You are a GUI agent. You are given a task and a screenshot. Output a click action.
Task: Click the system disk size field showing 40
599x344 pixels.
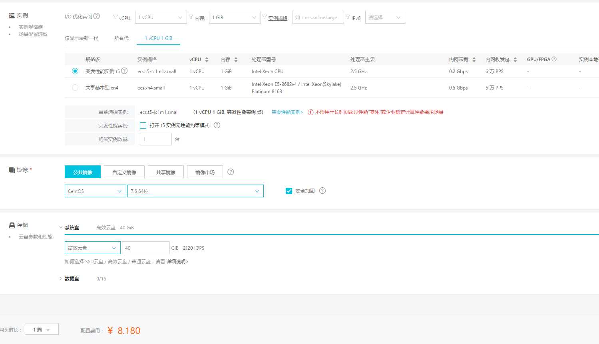coord(146,248)
